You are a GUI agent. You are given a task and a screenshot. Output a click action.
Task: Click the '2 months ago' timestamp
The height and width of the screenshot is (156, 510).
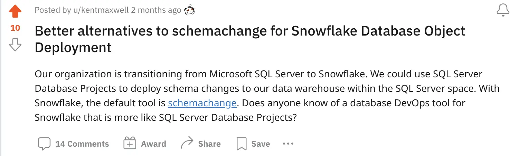pos(156,10)
